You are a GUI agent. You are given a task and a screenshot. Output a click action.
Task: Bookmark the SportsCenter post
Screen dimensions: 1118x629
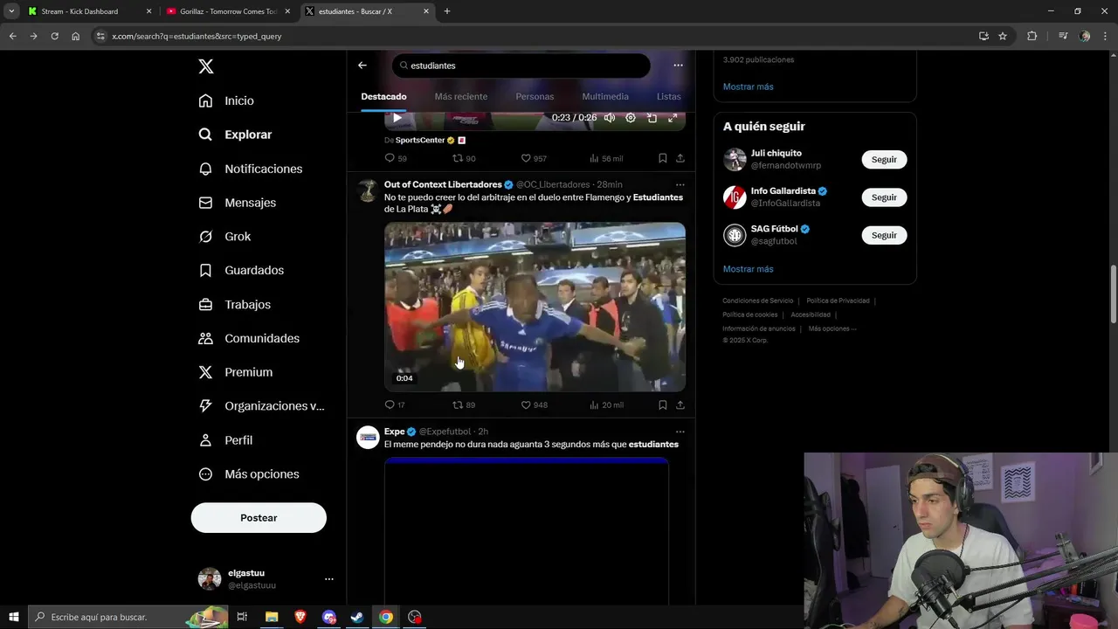tap(663, 158)
